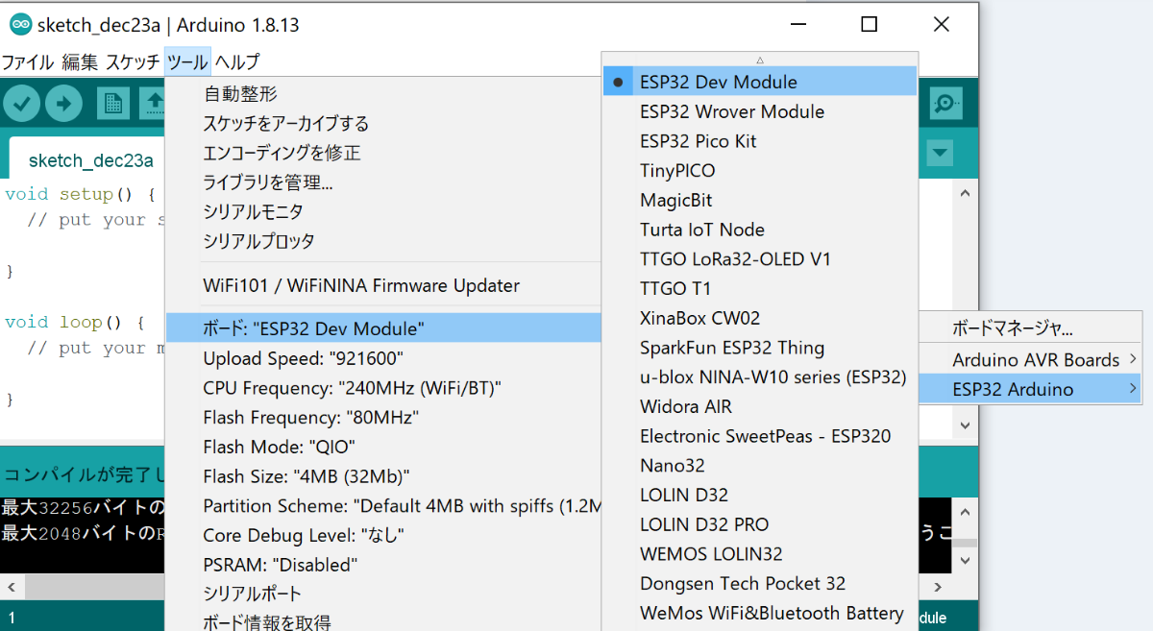Close the Arduino window
The image size is (1153, 631).
tap(942, 25)
